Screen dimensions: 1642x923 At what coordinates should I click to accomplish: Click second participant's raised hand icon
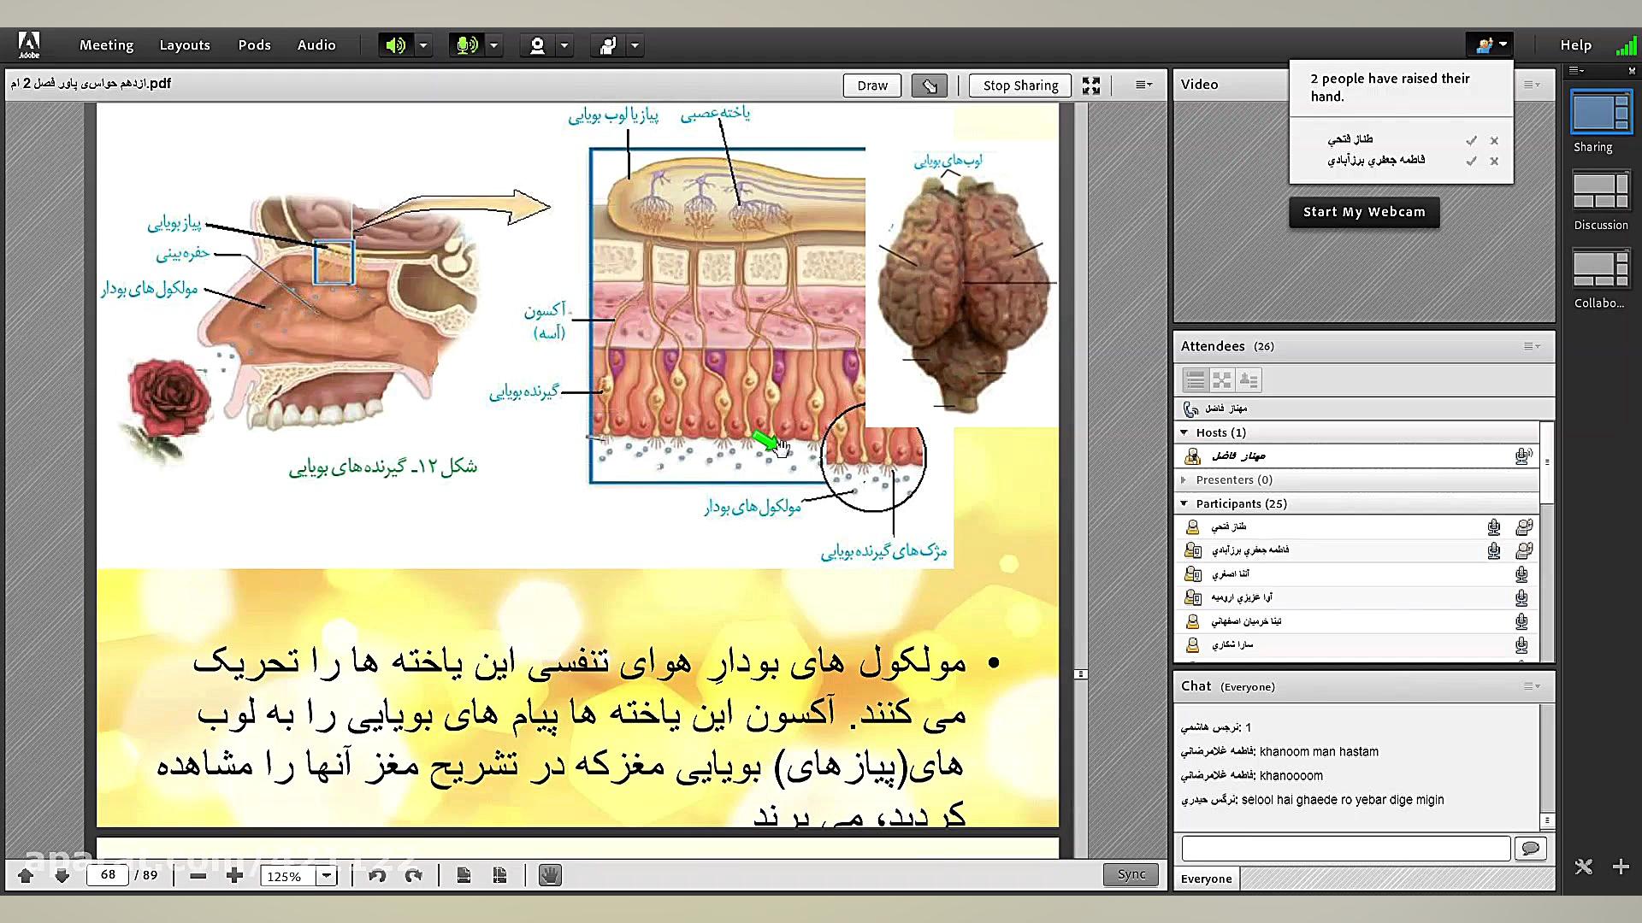click(1524, 550)
